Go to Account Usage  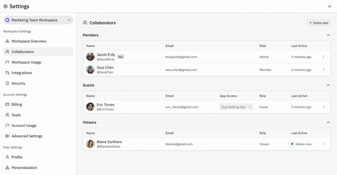coord(38,125)
